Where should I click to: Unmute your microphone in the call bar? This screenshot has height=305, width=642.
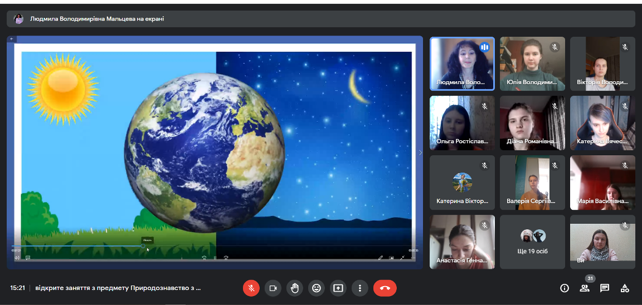point(251,288)
